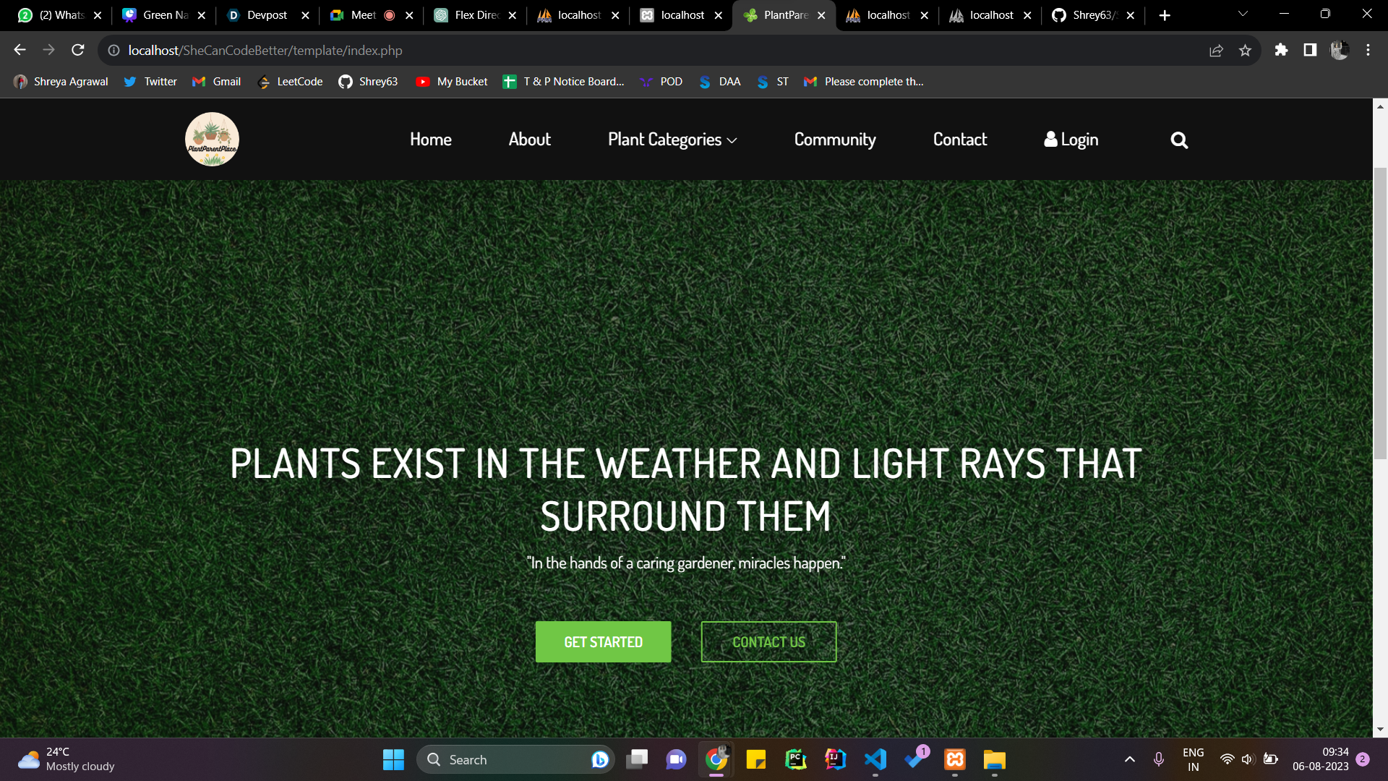1388x781 pixels.
Task: Bookmark this page with star icon
Action: pyautogui.click(x=1245, y=51)
